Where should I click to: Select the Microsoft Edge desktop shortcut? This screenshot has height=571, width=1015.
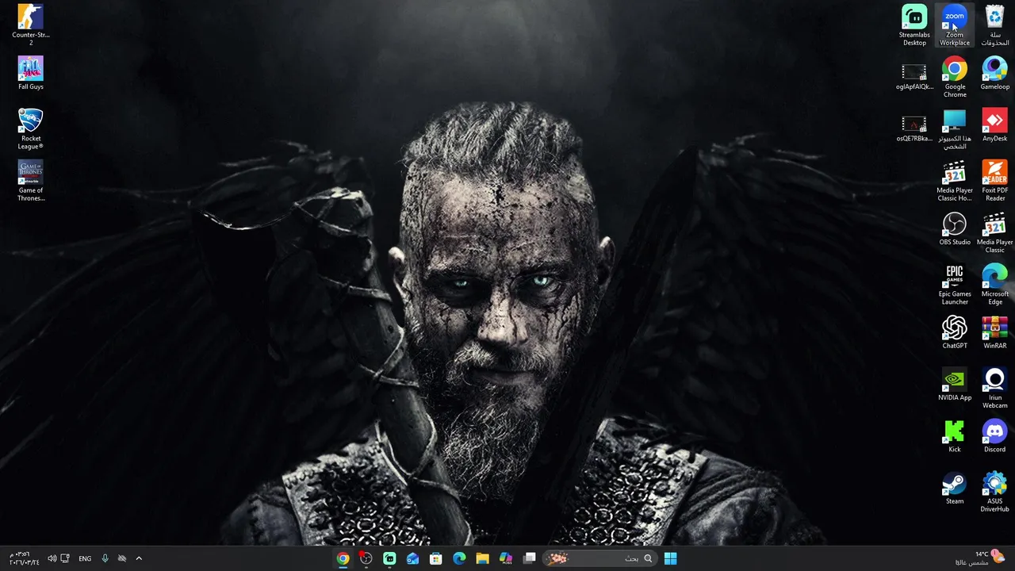coord(994,284)
